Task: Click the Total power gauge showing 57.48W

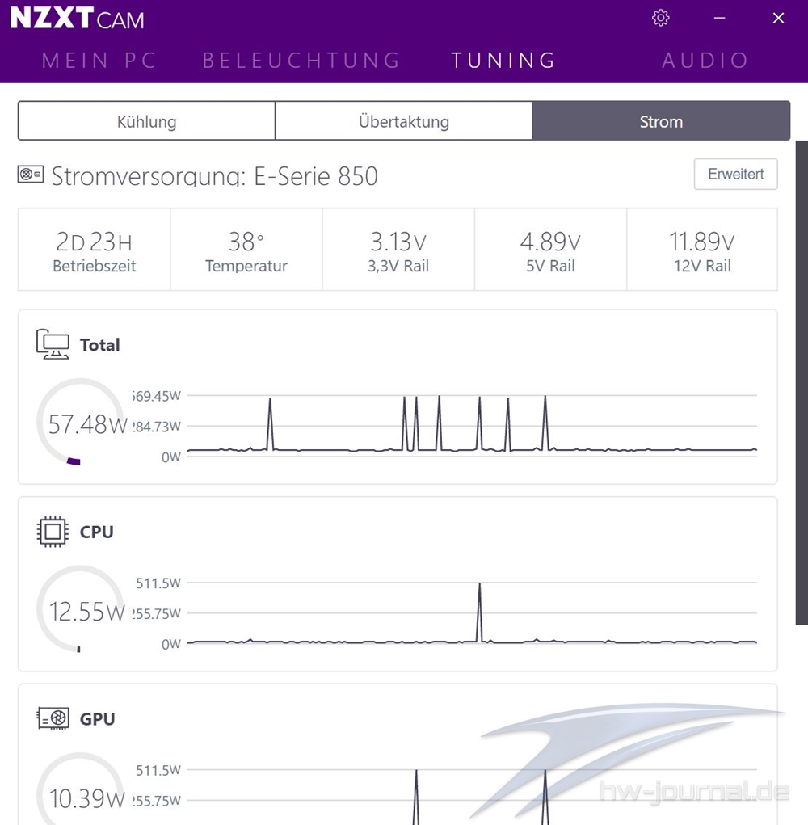Action: coord(81,422)
